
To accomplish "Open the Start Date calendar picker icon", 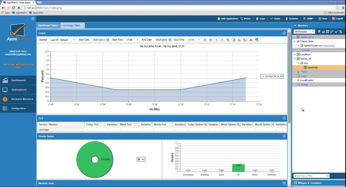I will tap(108, 40).
